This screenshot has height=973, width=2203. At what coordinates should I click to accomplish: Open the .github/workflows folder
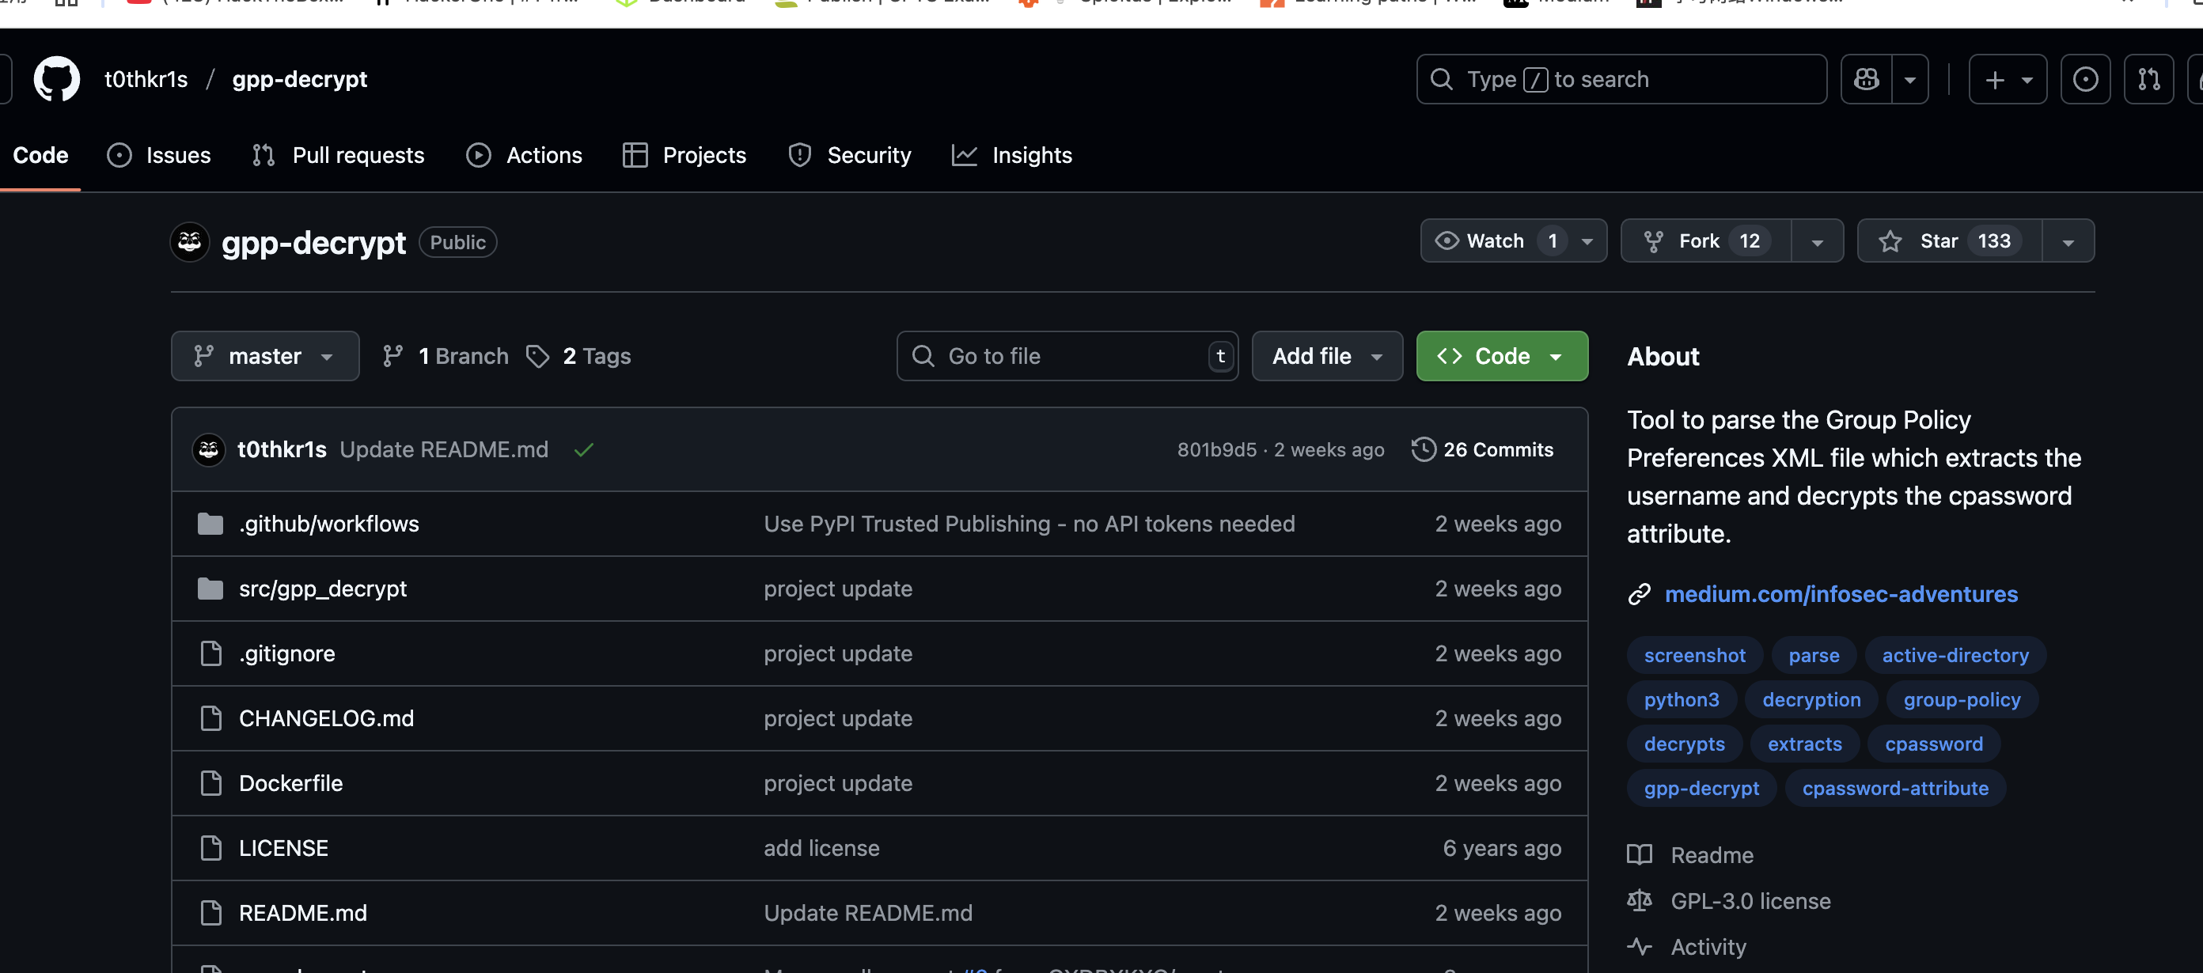pos(329,524)
